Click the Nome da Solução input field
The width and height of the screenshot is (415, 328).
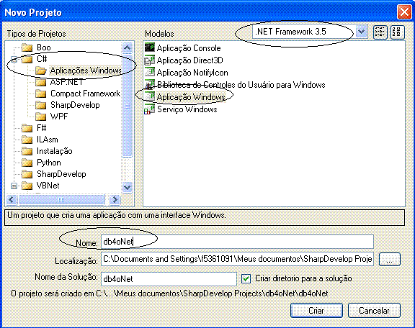tap(169, 279)
